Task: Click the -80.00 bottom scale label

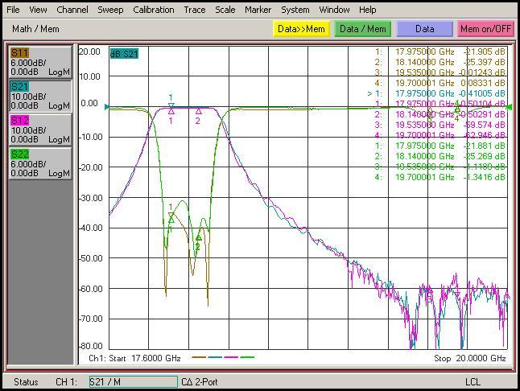Action: [90, 346]
